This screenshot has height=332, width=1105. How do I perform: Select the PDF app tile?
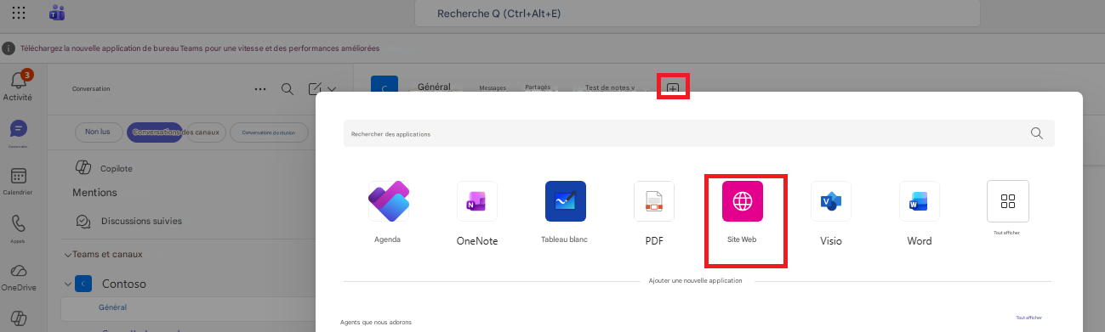(653, 201)
